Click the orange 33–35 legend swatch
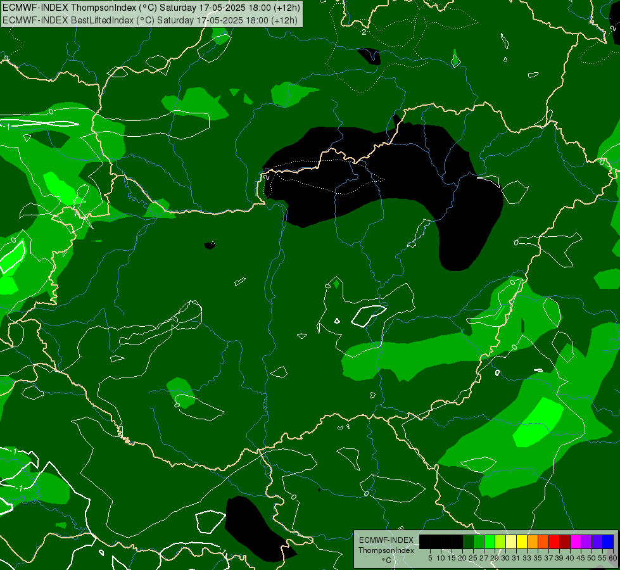This screenshot has width=620, height=570. 533,541
